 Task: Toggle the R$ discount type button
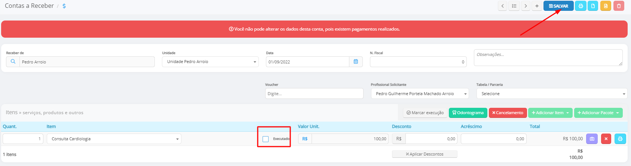399,139
